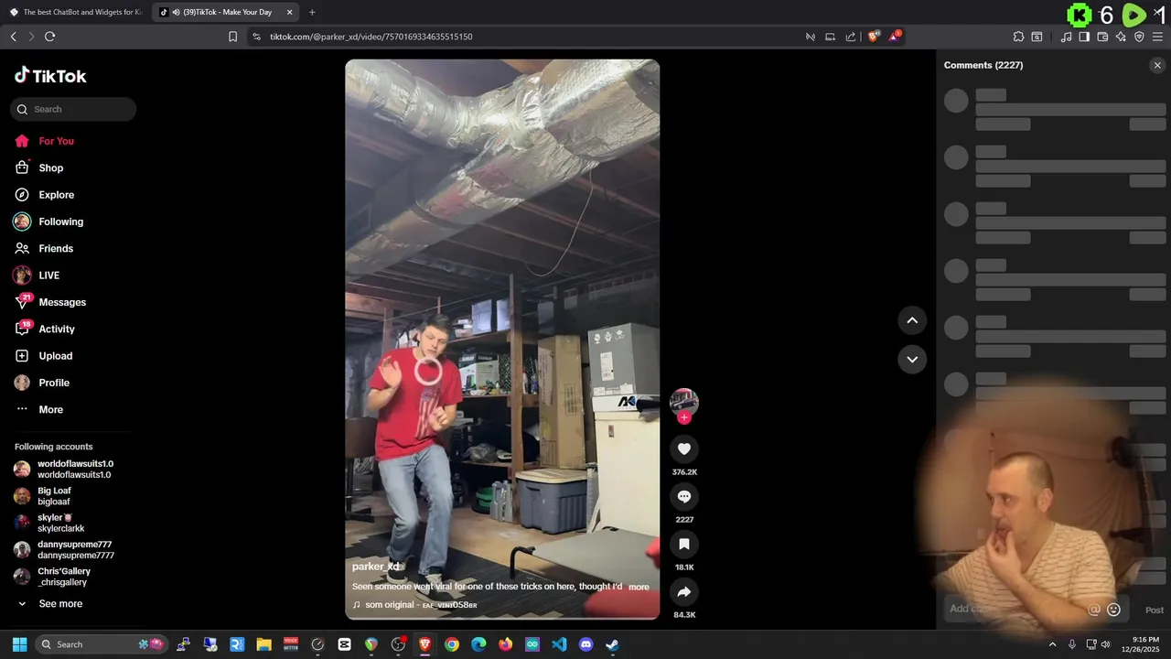Click the address bar URL
Viewport: 1171px width, 659px height.
(371, 37)
